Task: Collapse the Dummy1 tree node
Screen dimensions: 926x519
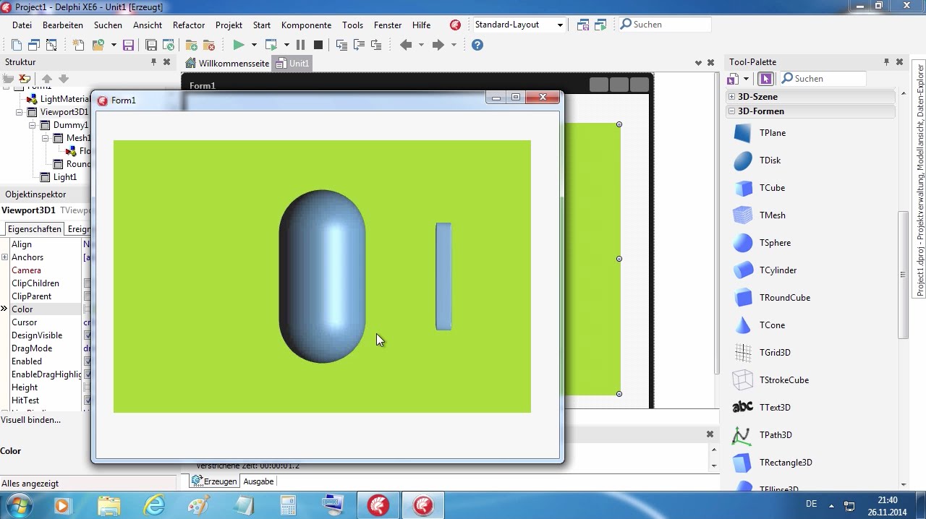Action: [33, 125]
